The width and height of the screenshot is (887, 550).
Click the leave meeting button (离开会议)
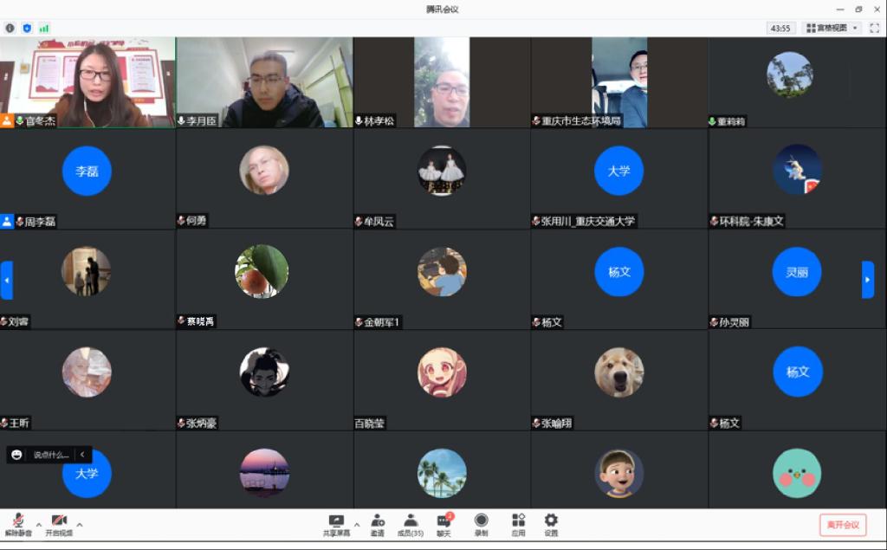[x=842, y=525]
